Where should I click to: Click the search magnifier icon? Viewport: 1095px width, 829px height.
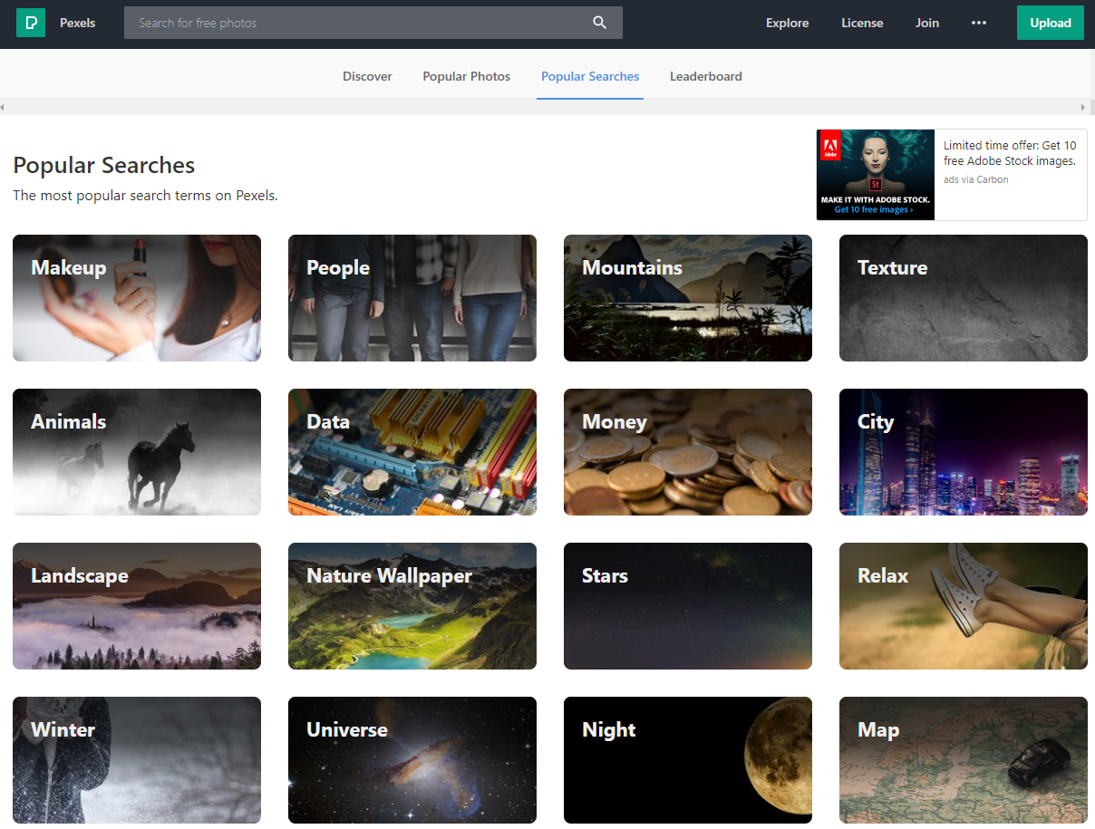599,23
